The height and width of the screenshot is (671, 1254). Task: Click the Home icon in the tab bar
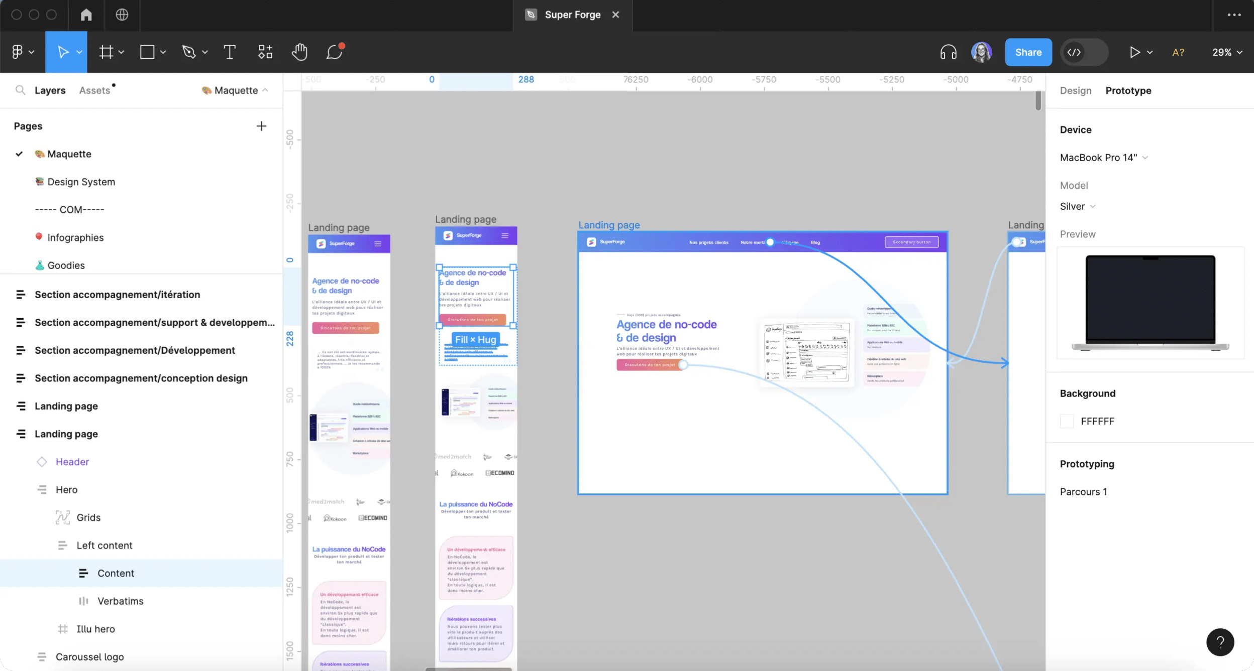click(x=85, y=15)
